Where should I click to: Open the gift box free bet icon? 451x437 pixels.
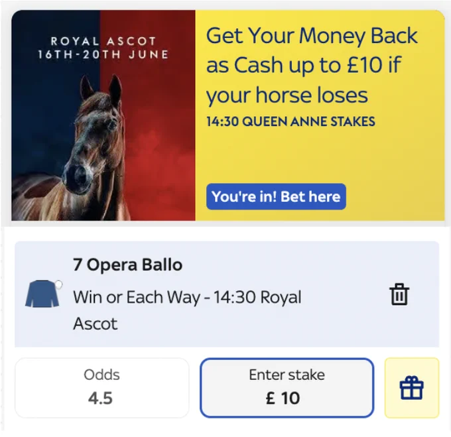click(412, 388)
